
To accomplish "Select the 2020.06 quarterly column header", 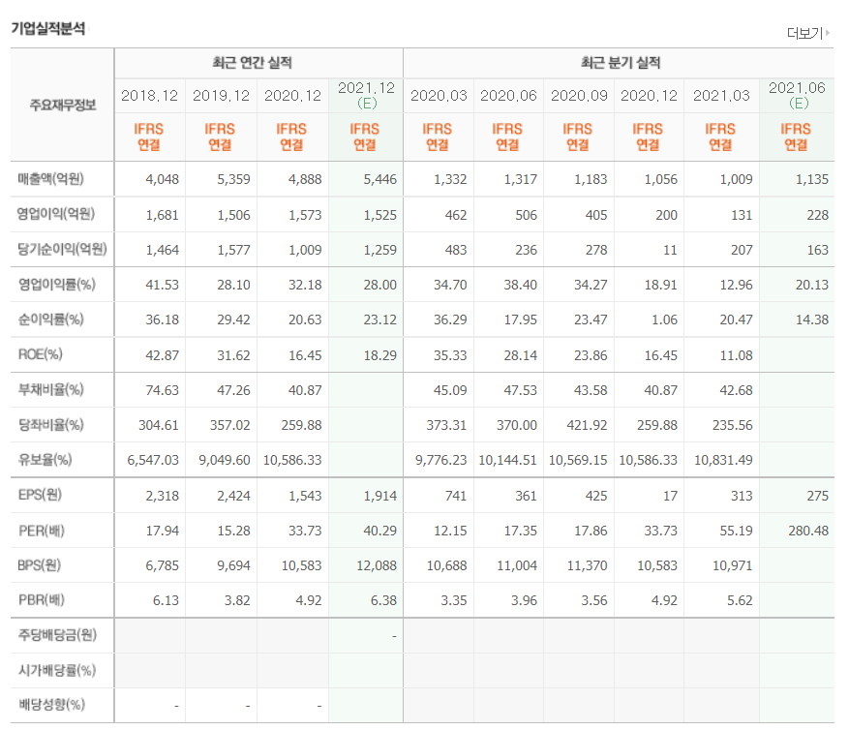I will (x=508, y=96).
